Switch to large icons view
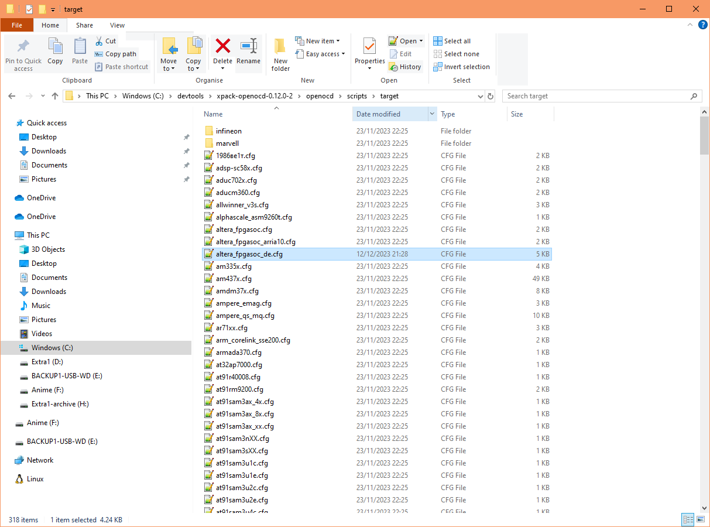The width and height of the screenshot is (710, 527). click(x=701, y=519)
